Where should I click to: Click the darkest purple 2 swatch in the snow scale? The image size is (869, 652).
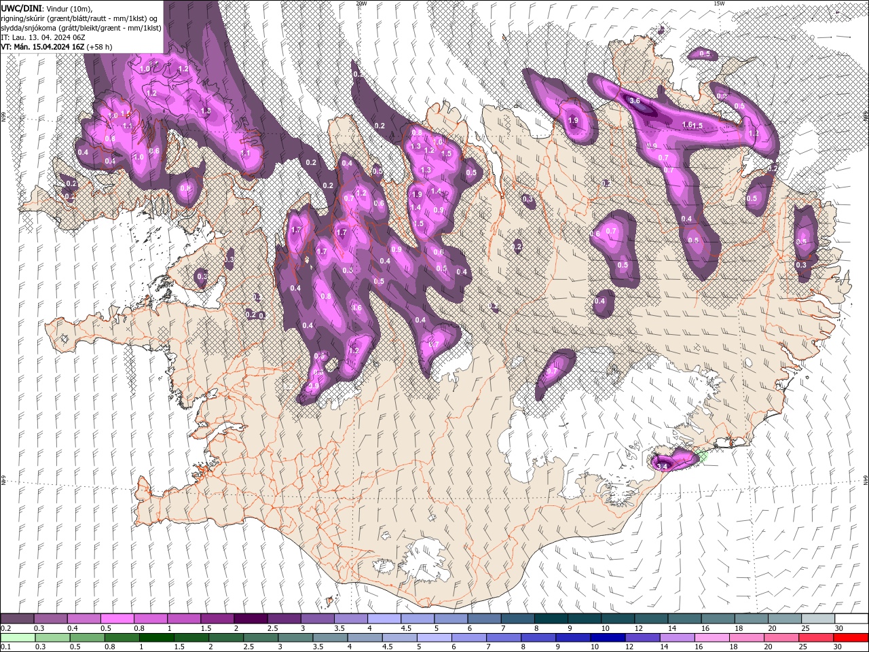coord(251,619)
